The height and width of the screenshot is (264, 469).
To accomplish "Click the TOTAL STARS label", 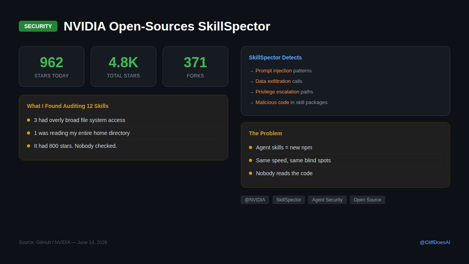I will coord(124,76).
